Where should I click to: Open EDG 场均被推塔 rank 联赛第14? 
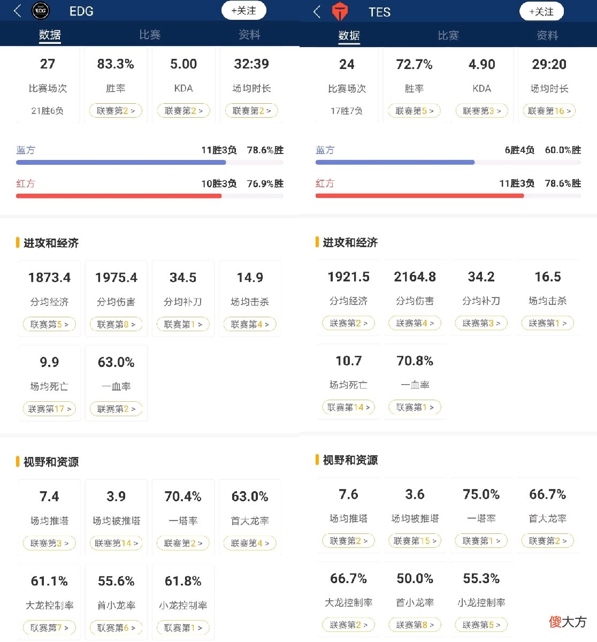click(116, 543)
